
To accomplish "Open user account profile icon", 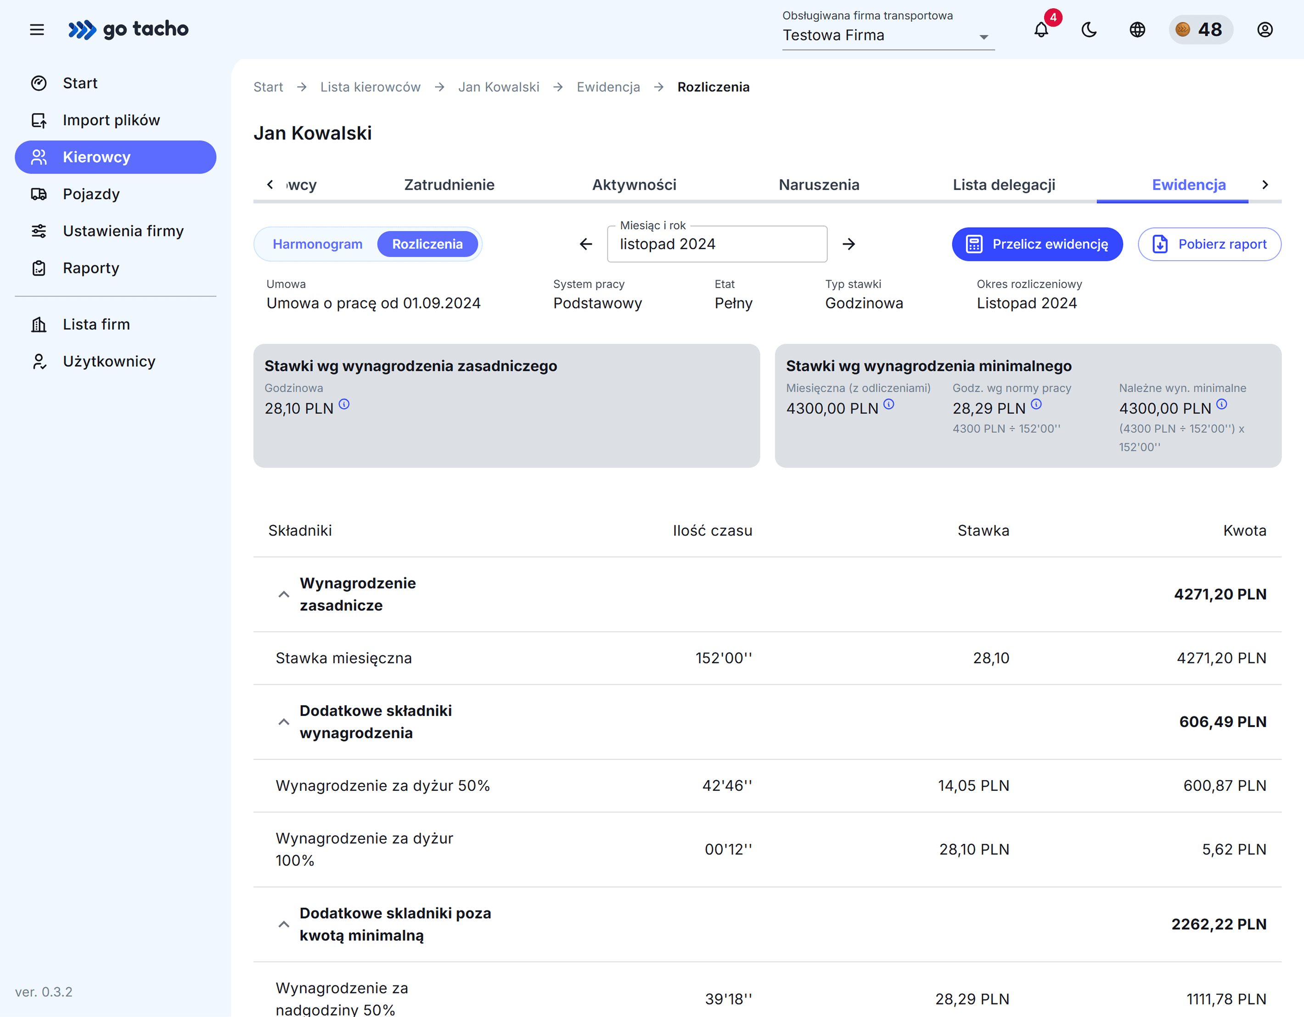I will [x=1265, y=29].
